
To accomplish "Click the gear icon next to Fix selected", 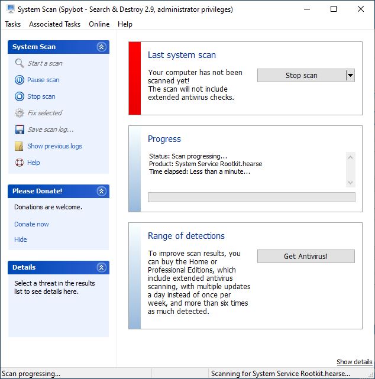I will click(x=20, y=113).
